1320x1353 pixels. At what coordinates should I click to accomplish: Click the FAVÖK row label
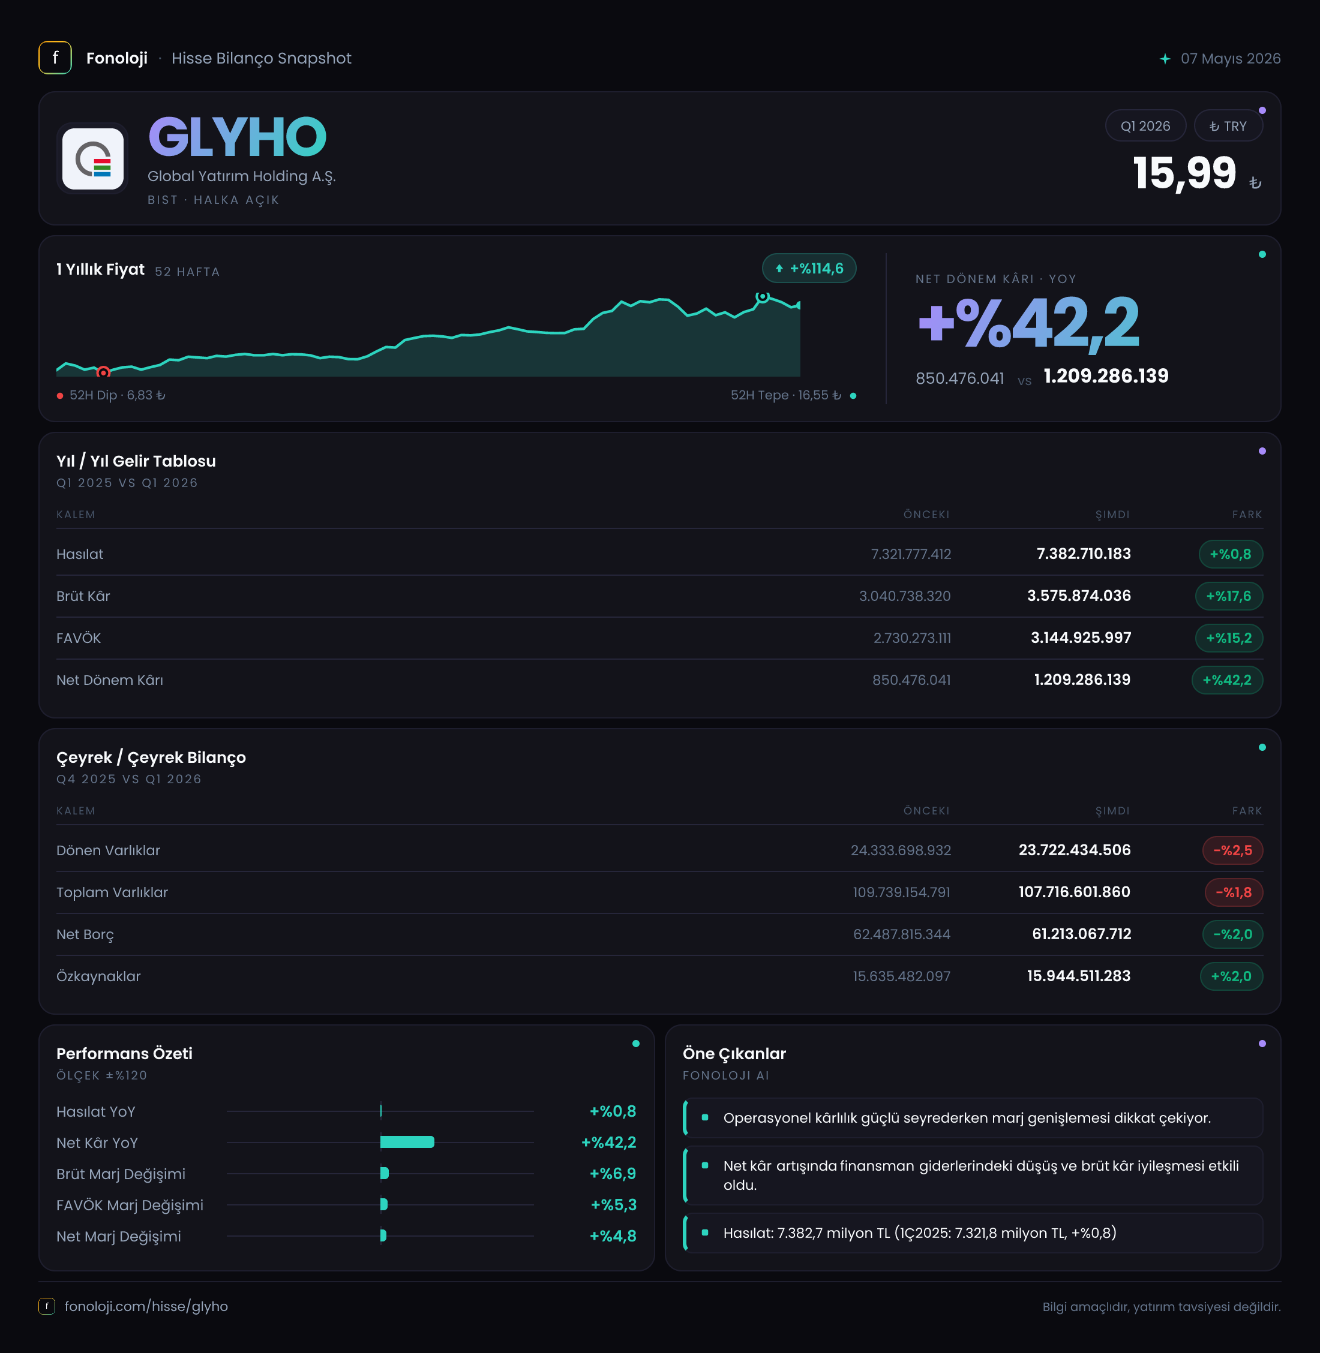click(79, 638)
